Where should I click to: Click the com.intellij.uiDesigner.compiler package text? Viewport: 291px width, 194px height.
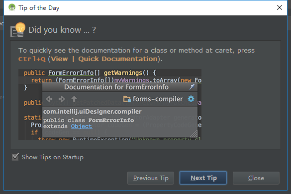click(x=93, y=112)
